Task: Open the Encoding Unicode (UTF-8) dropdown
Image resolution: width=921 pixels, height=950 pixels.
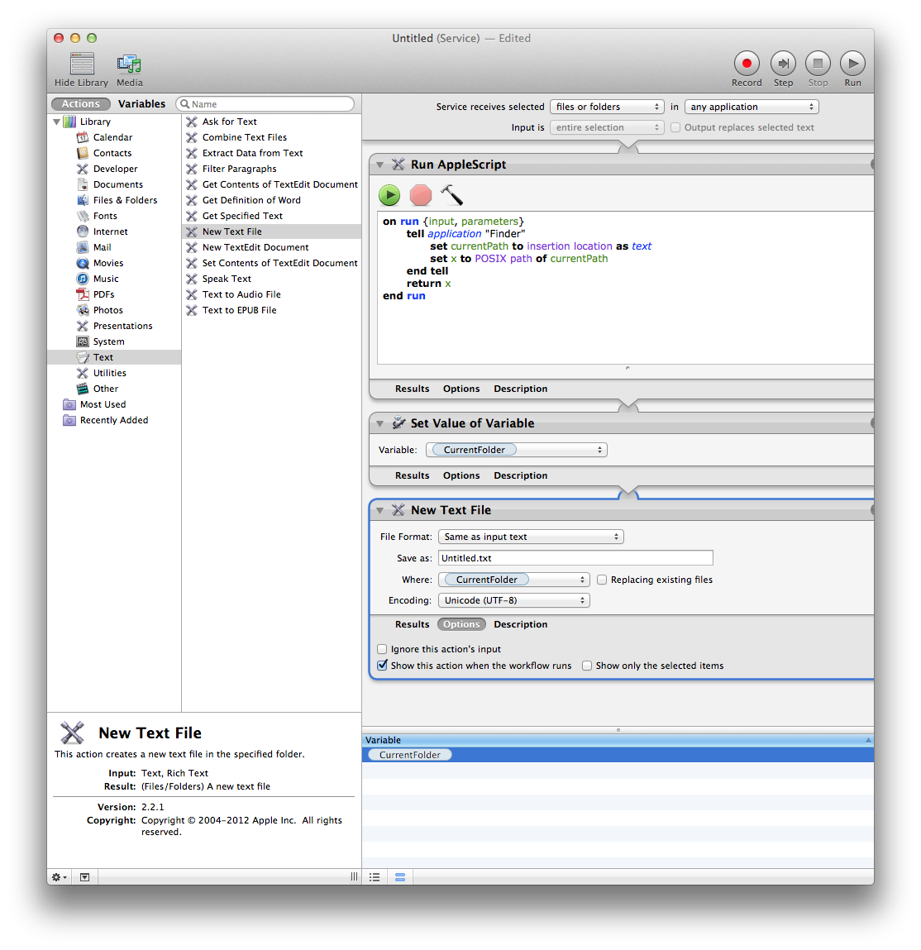Action: point(513,600)
